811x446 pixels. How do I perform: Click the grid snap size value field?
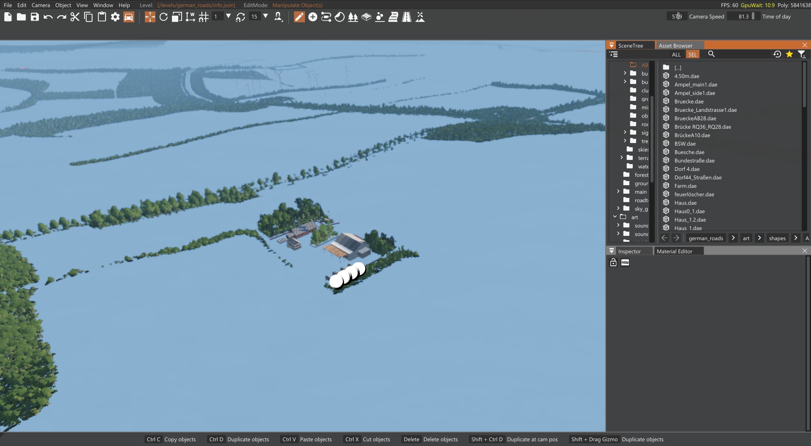click(217, 16)
